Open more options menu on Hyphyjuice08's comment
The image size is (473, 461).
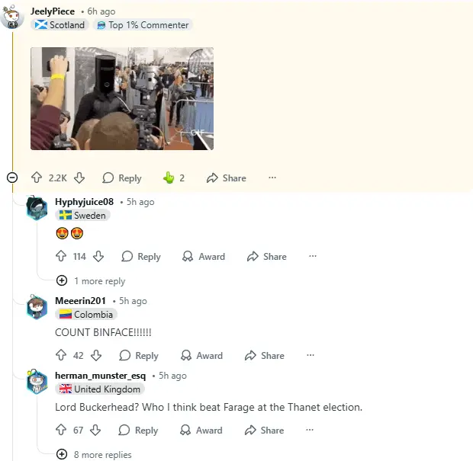313,256
